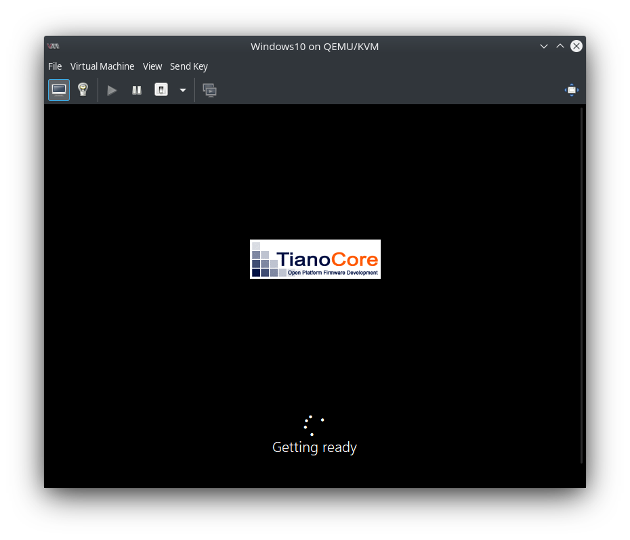Close the Windows10 on QEMU/KVM window
The width and height of the screenshot is (630, 540).
click(576, 46)
